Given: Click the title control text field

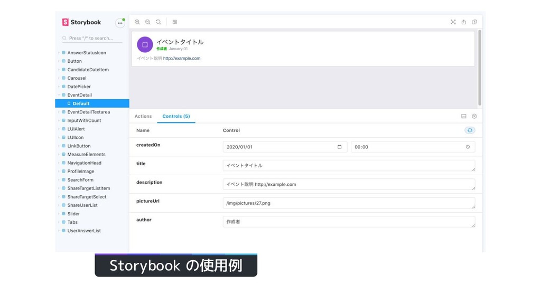Looking at the screenshot, I should [x=349, y=165].
